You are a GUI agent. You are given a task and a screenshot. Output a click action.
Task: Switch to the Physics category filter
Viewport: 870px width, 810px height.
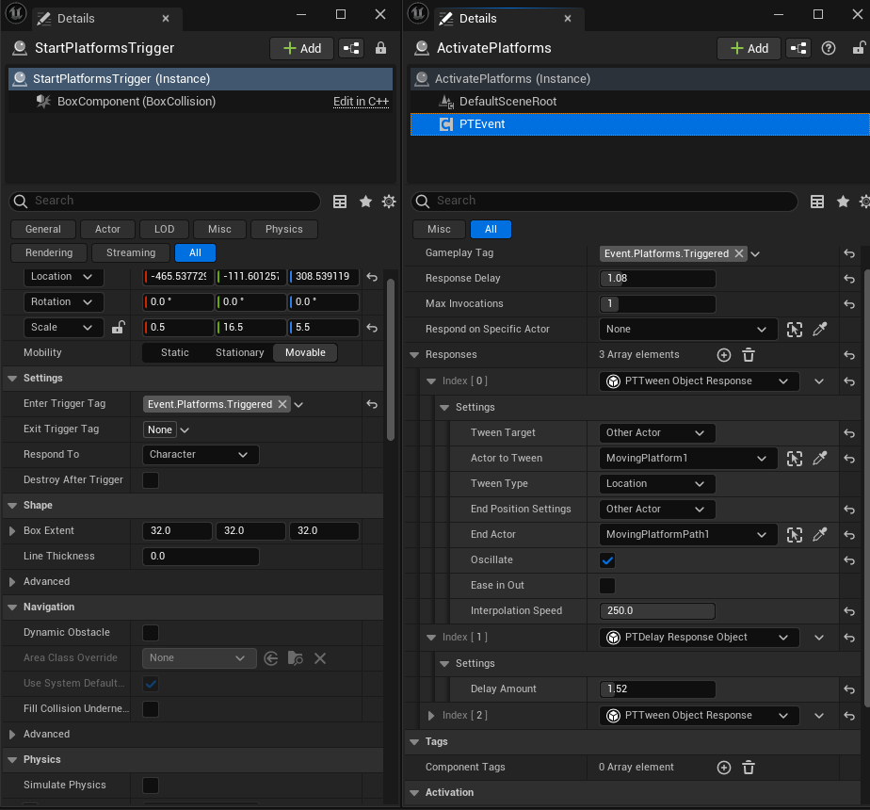click(x=283, y=229)
